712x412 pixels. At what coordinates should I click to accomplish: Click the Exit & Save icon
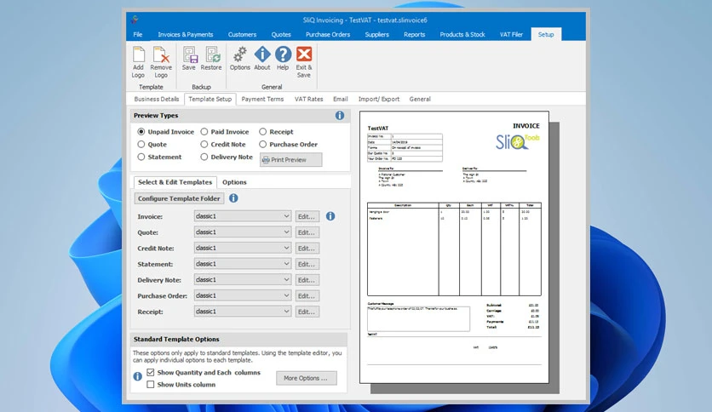click(x=304, y=54)
